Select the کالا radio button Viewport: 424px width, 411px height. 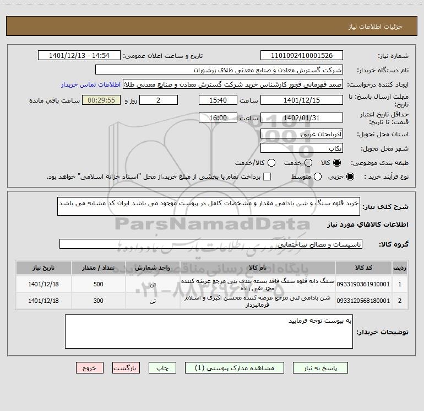[x=337, y=163]
